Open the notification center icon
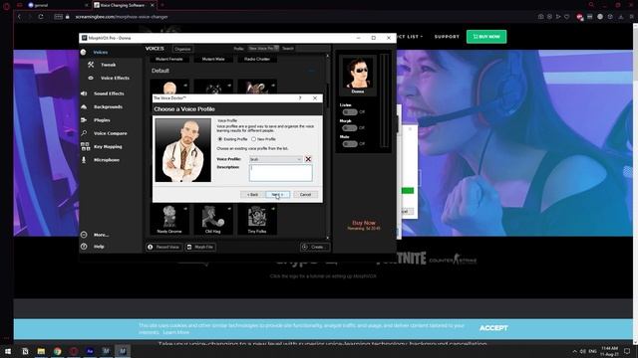The width and height of the screenshot is (638, 358). point(627,351)
